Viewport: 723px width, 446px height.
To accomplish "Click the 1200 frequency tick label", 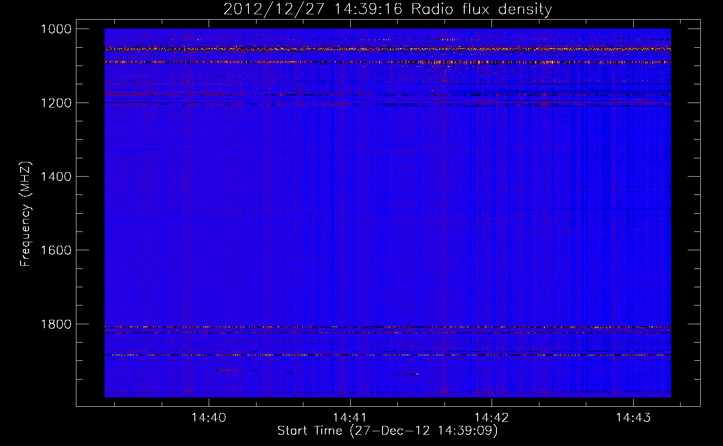I will [56, 103].
